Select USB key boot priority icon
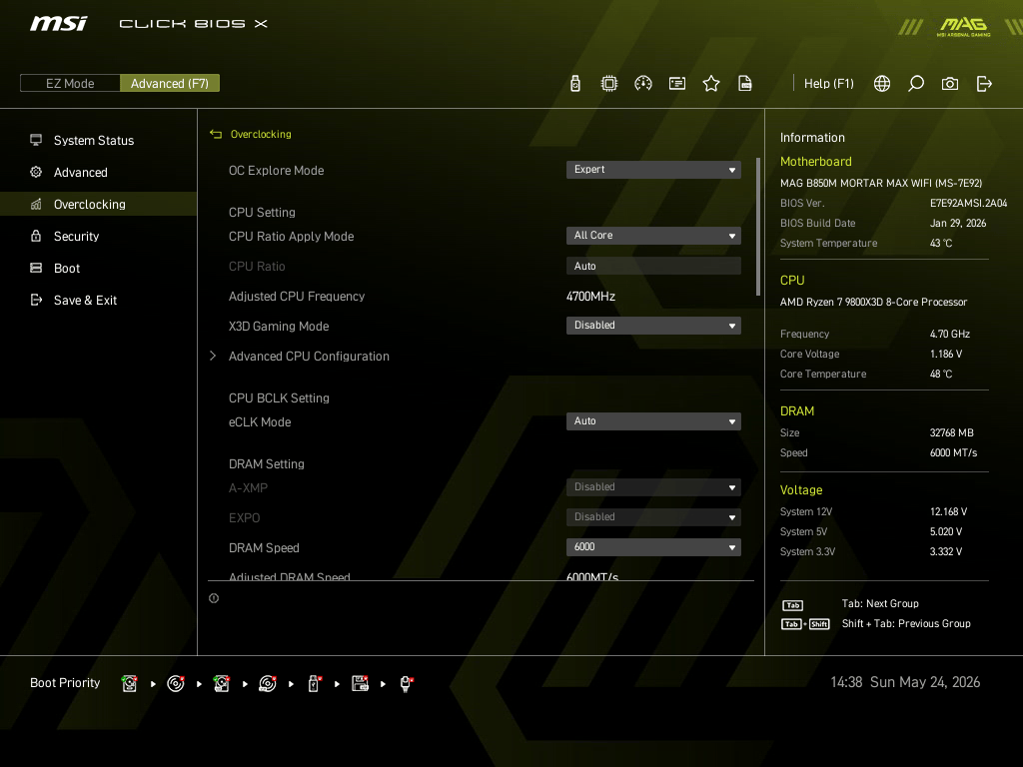 [x=314, y=683]
